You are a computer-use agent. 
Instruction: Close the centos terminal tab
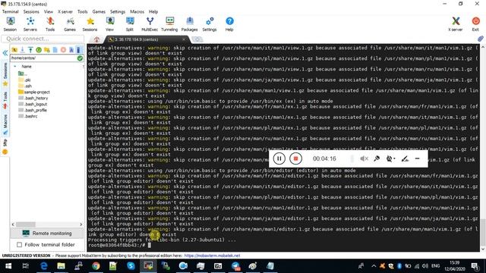click(x=184, y=39)
